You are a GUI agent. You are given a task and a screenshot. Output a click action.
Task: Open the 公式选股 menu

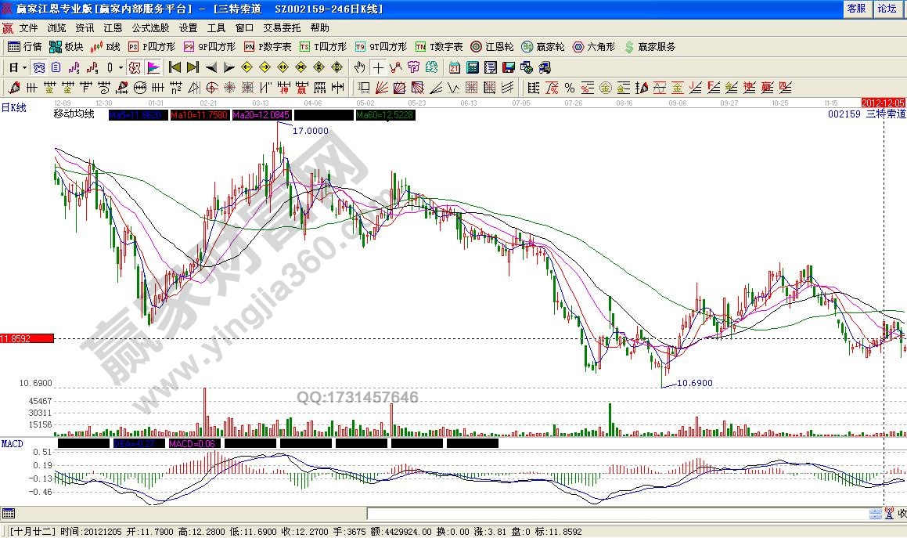(x=150, y=27)
